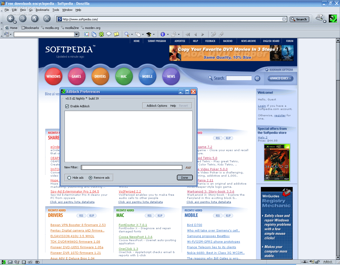Image resolution: width=340 pixels, height=265 pixels.
Task: Click the green Donzilla throbber logo
Action: coord(333,19)
